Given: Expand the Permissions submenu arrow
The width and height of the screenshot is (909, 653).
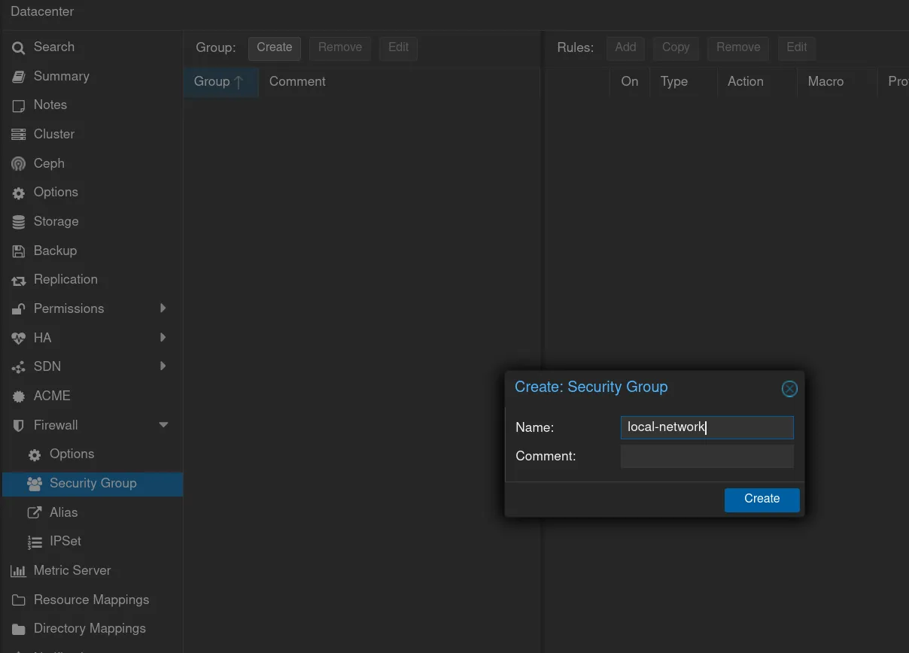Looking at the screenshot, I should pos(163,308).
